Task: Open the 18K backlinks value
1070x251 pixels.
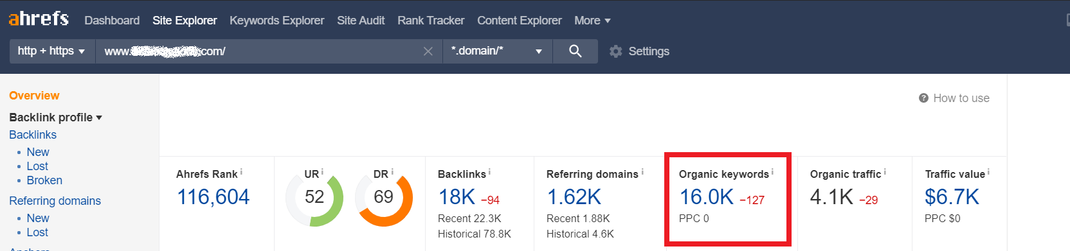Action: tap(457, 197)
